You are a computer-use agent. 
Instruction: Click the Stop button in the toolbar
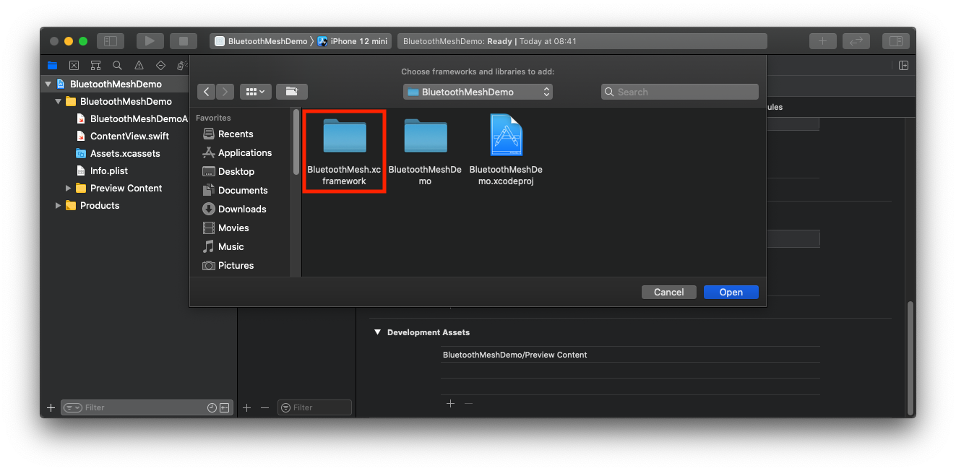(x=182, y=40)
